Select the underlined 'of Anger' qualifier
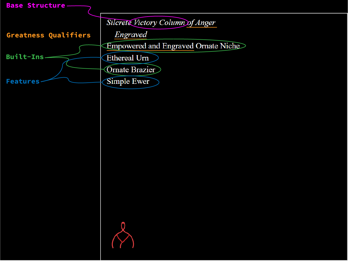This screenshot has height=261, width=348. pyautogui.click(x=202, y=22)
